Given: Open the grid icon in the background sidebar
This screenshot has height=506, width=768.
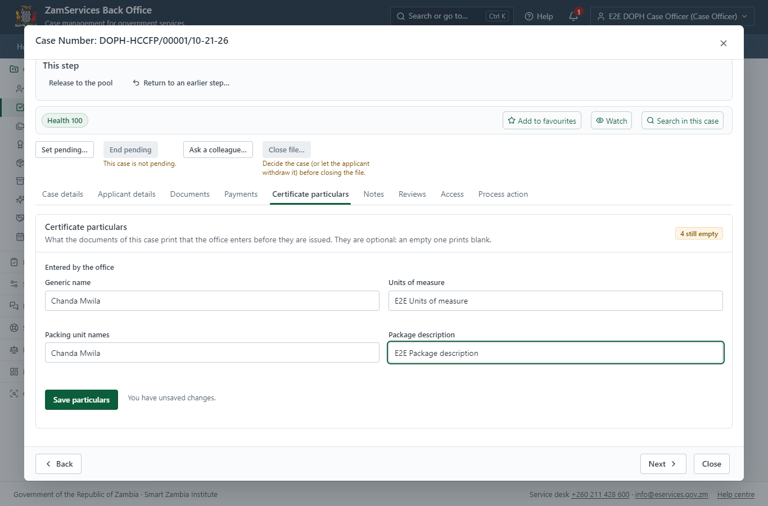Looking at the screenshot, I should (x=14, y=372).
